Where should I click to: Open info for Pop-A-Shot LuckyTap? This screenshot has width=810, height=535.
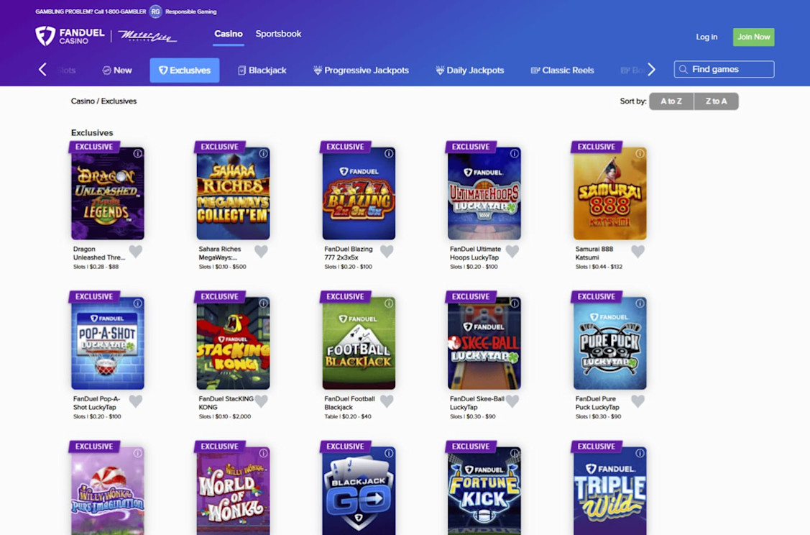coord(137,303)
